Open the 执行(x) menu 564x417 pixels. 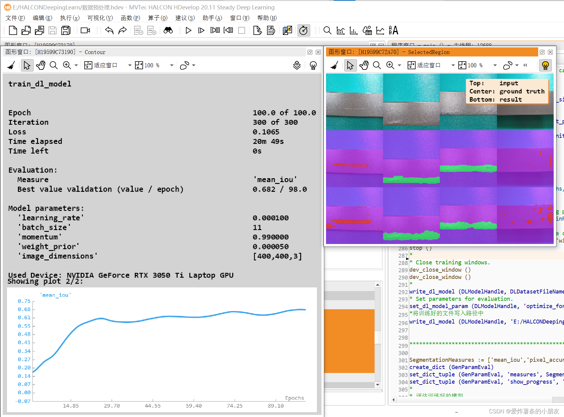click(x=70, y=18)
